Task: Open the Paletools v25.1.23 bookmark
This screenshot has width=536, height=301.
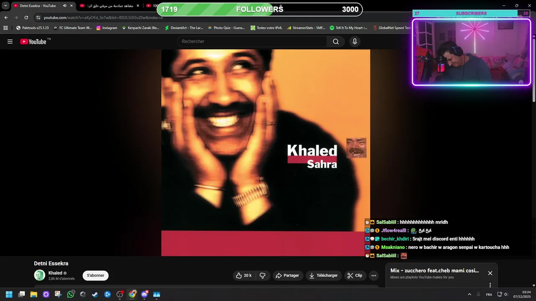Action: pyautogui.click(x=32, y=28)
